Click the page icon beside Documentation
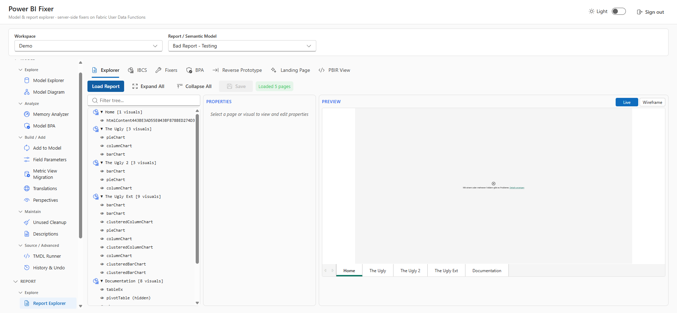677x313 pixels. pyautogui.click(x=96, y=281)
